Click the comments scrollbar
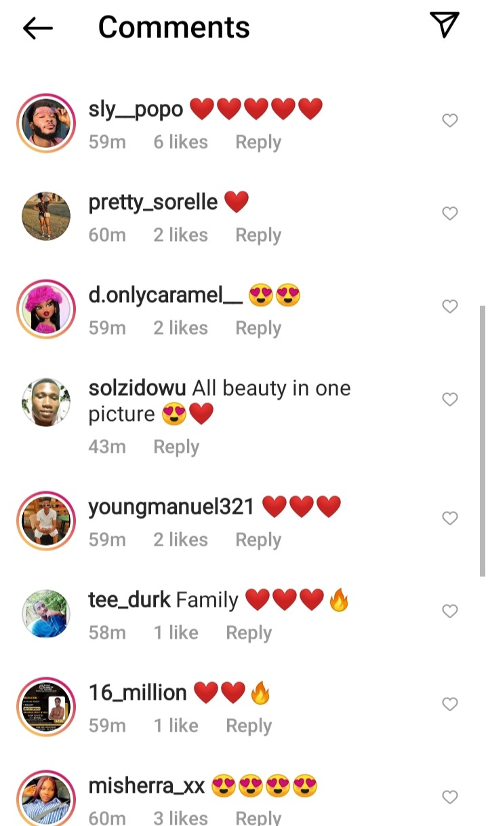 point(483,441)
